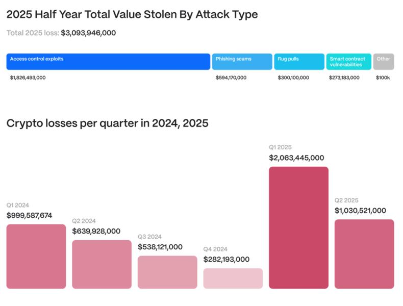Screen dimensions: 403x306
Task: Select the Q2 2024 bar in chart
Action: click(x=102, y=264)
